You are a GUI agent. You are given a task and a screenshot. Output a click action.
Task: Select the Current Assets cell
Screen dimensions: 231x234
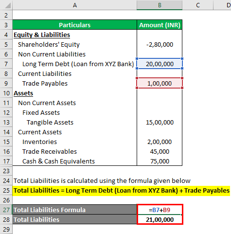click(74, 132)
